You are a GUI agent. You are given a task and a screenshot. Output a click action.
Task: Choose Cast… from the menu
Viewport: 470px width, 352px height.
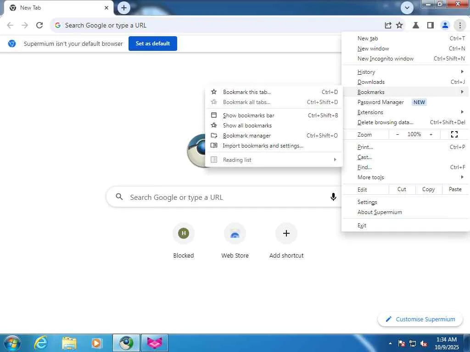pos(406,157)
